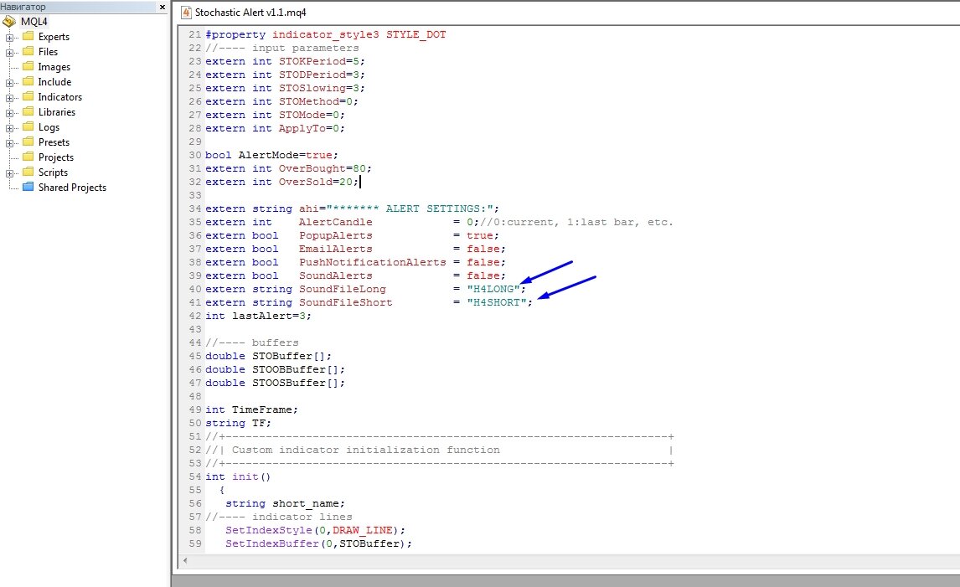
Task: Expand the Libraries folder
Action: [x=9, y=112]
